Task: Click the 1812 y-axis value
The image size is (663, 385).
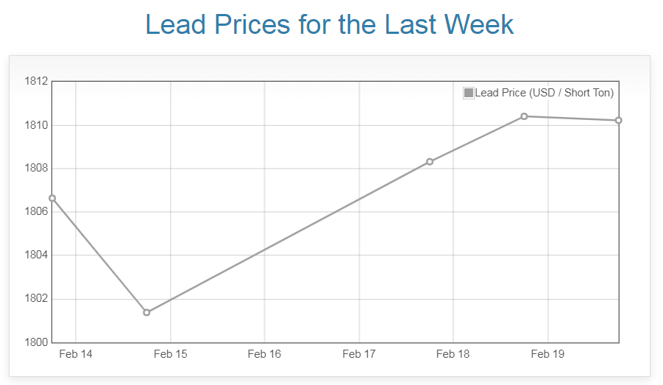Action: (x=36, y=81)
